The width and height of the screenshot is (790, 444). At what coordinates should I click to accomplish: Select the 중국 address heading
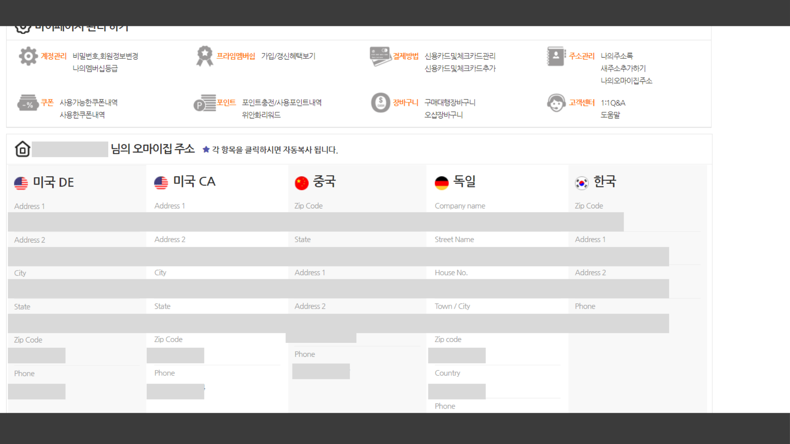pos(325,181)
